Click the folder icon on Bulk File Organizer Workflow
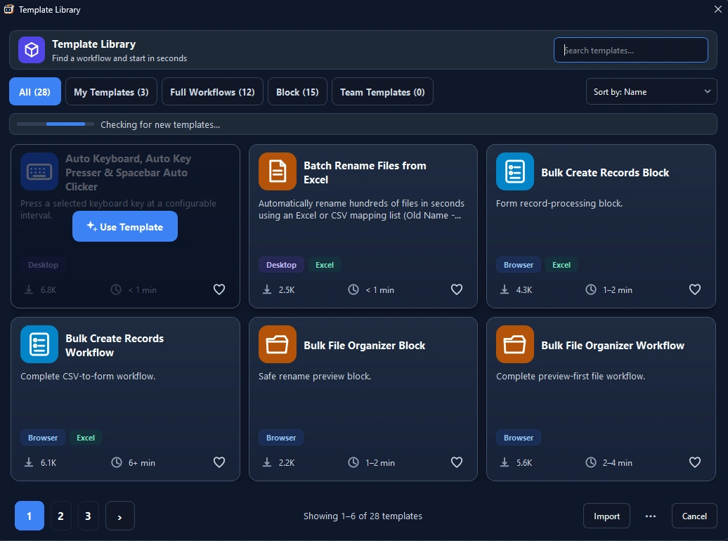The image size is (728, 541). click(x=515, y=344)
